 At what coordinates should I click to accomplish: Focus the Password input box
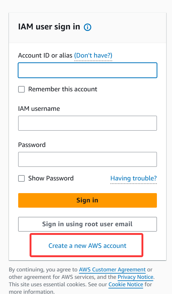(x=88, y=159)
